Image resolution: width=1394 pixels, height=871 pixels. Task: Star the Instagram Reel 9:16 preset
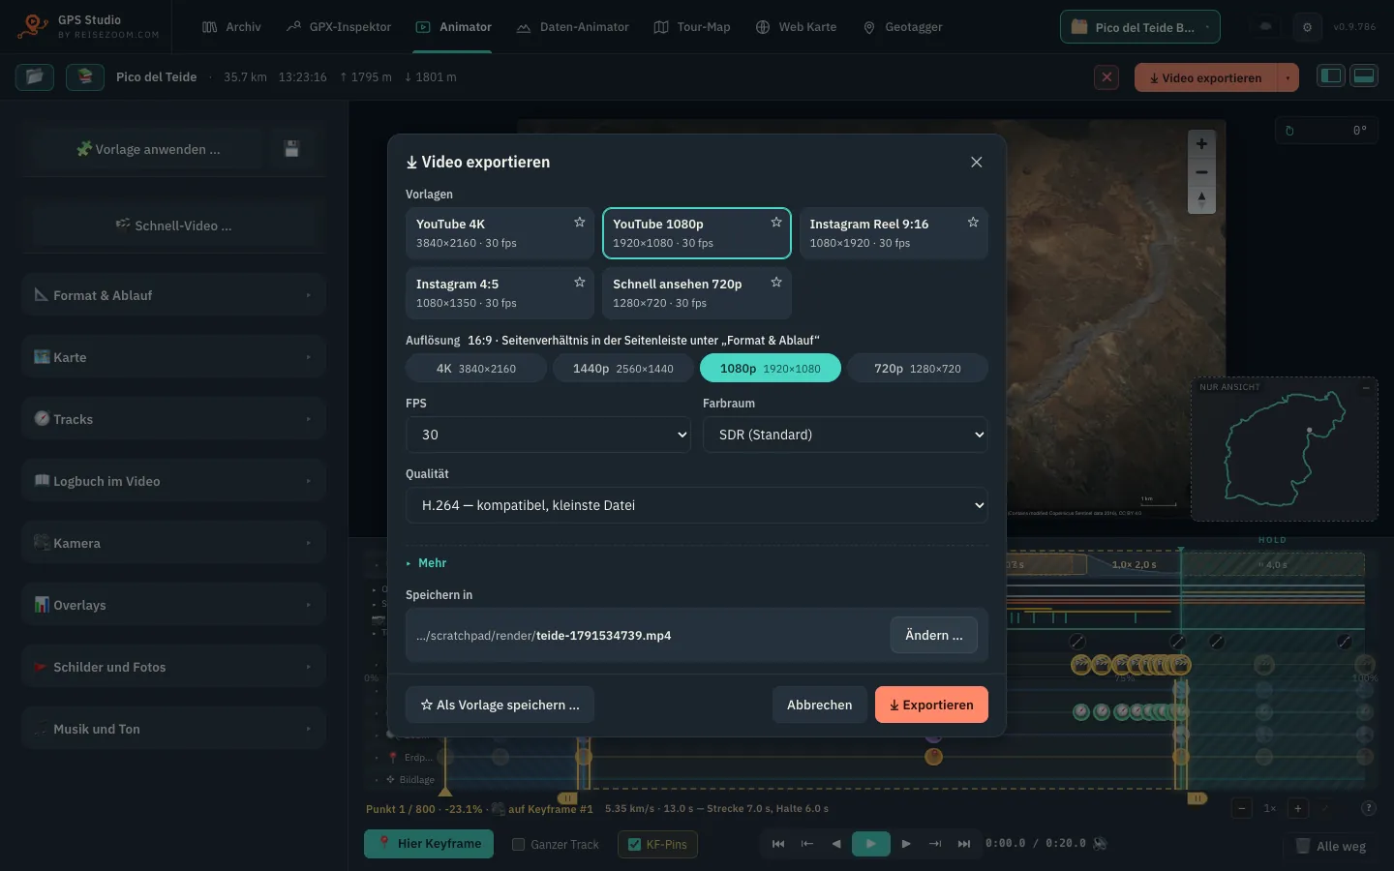pyautogui.click(x=973, y=223)
